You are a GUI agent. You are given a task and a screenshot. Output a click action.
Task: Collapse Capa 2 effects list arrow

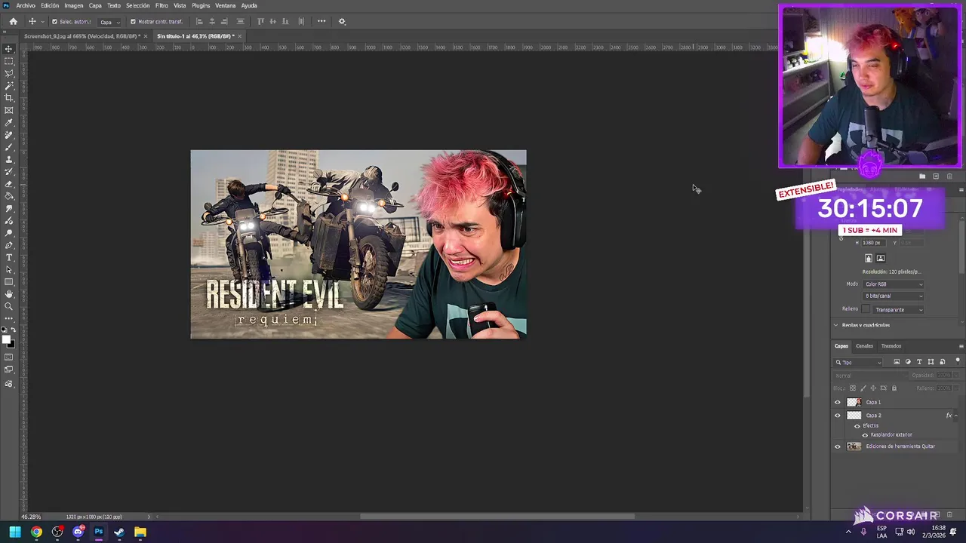click(x=956, y=416)
